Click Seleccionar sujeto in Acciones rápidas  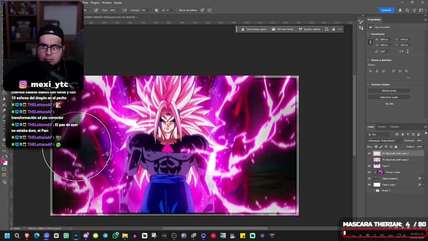389,97
